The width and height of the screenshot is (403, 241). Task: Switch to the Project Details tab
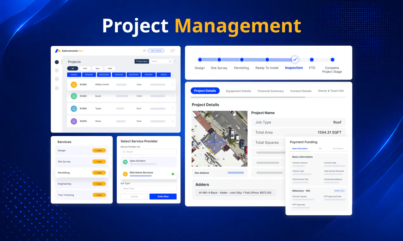[x=205, y=91]
